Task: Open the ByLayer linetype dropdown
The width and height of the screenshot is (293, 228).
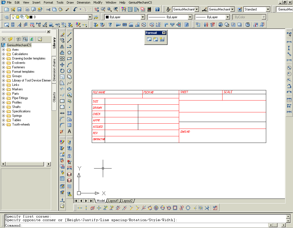Action: point(190,17)
